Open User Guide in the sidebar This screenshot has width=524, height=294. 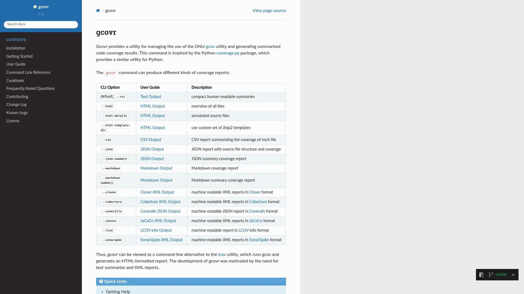pos(16,64)
